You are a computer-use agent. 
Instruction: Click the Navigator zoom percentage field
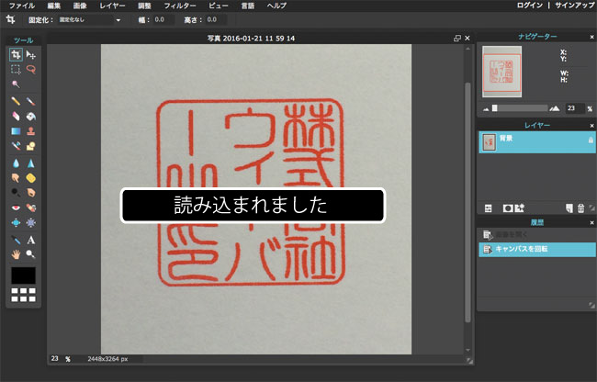(575, 108)
